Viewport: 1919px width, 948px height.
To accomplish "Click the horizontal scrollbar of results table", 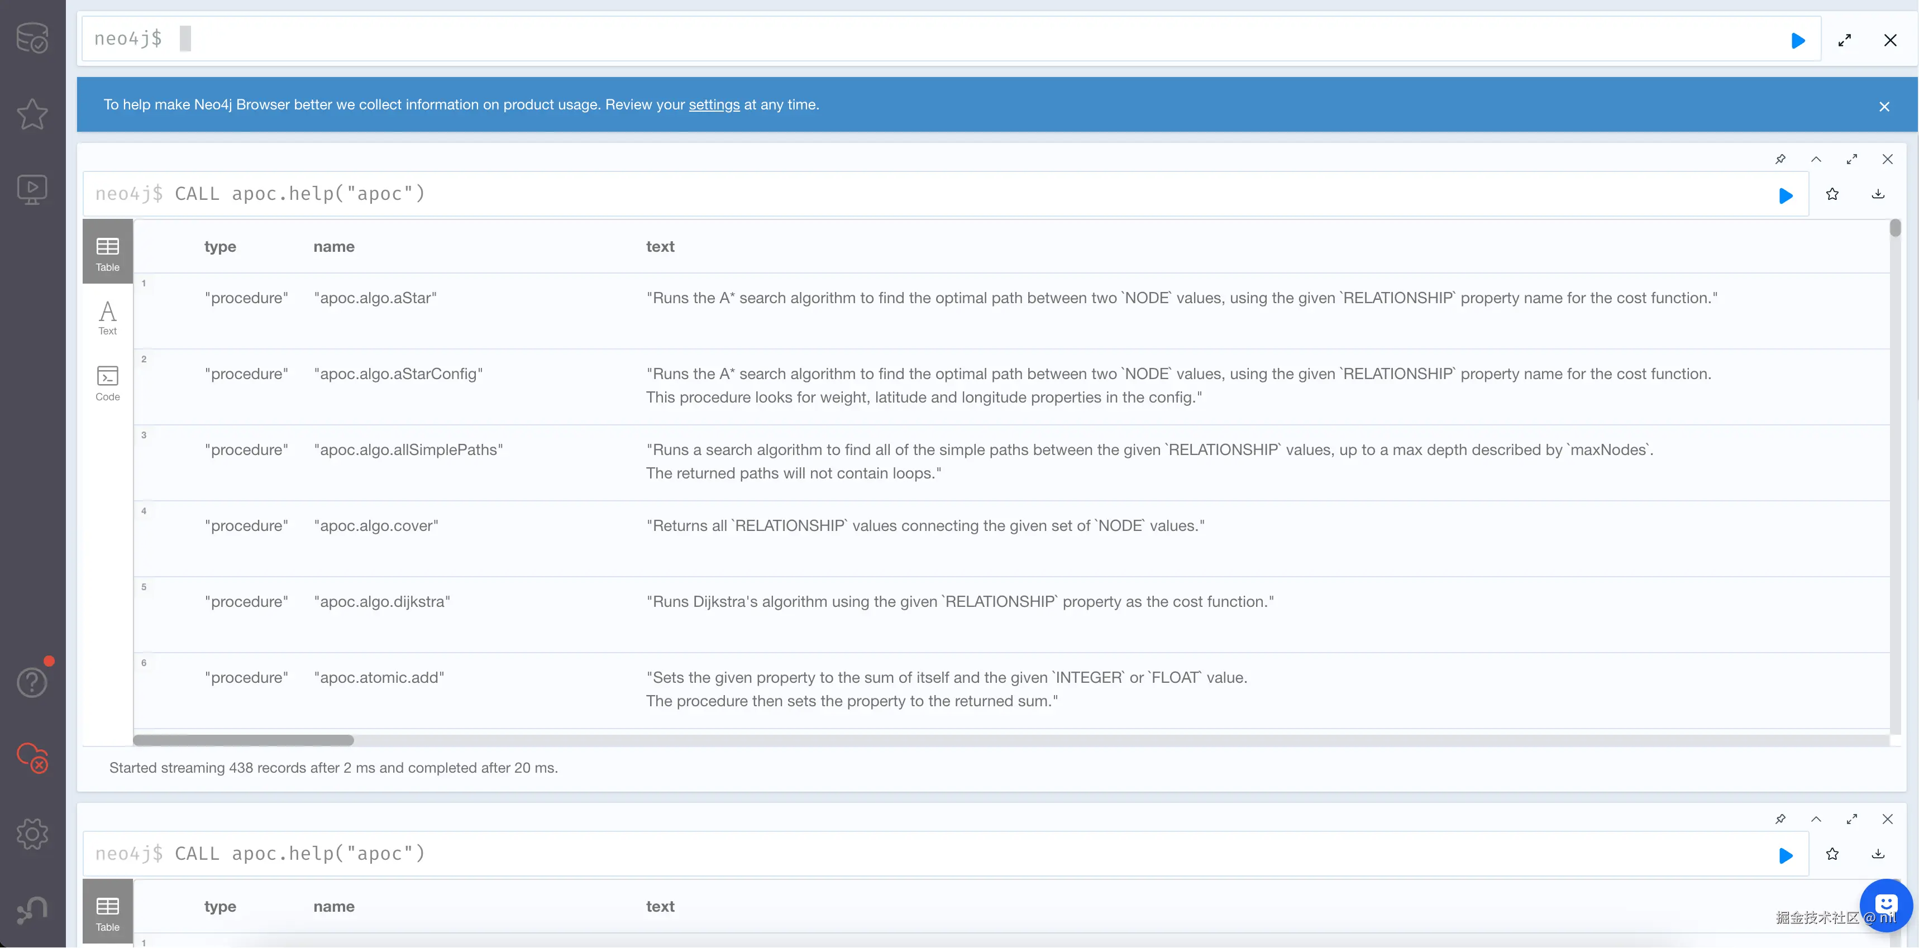I will pyautogui.click(x=243, y=740).
